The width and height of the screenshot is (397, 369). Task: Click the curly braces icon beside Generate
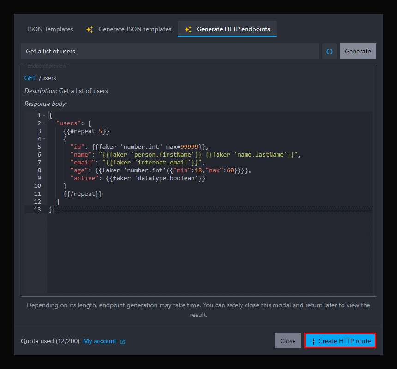pos(330,52)
